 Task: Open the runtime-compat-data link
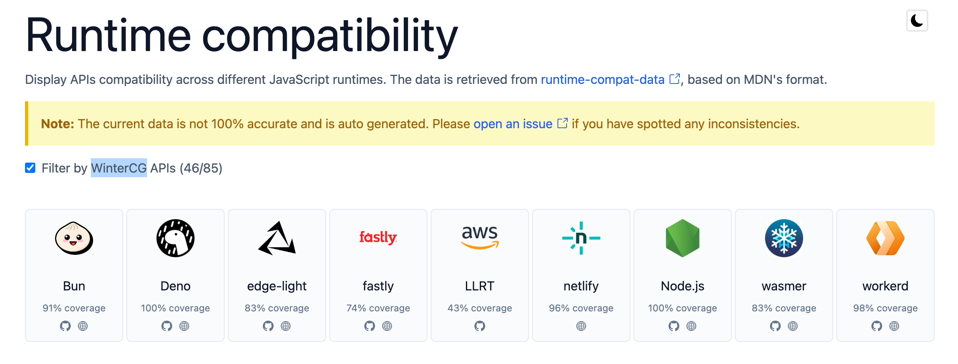click(x=602, y=80)
